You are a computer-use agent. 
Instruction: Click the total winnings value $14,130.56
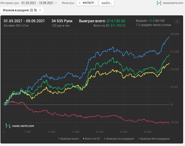[116, 21]
